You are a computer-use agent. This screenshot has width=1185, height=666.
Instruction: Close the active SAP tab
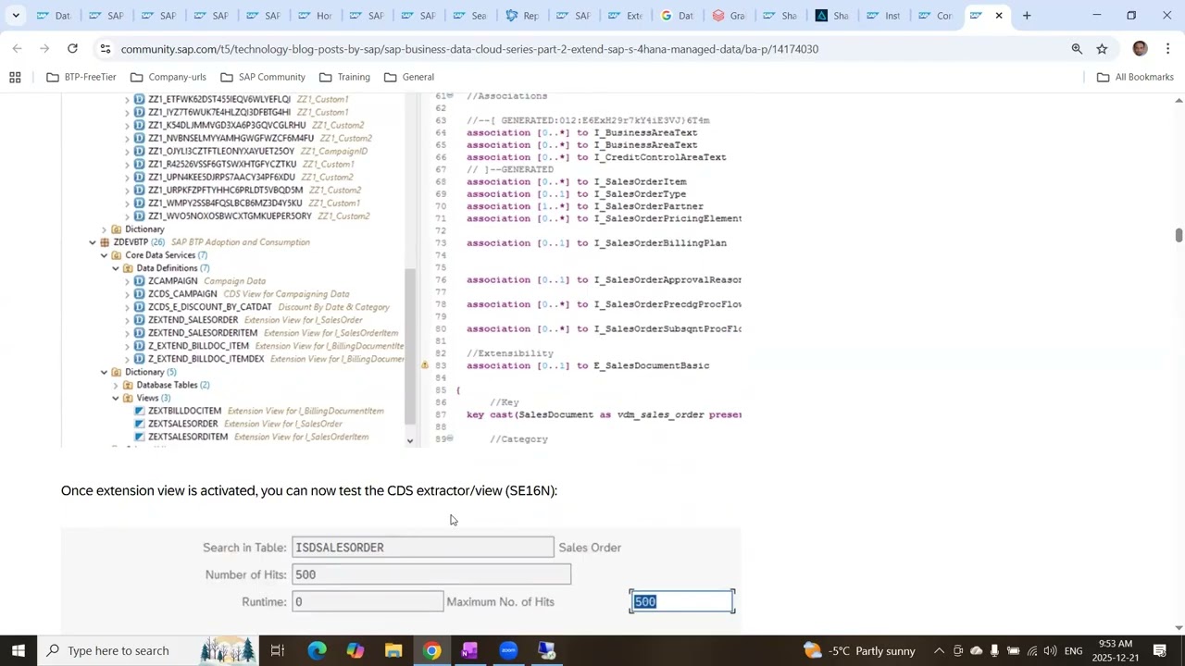999,16
